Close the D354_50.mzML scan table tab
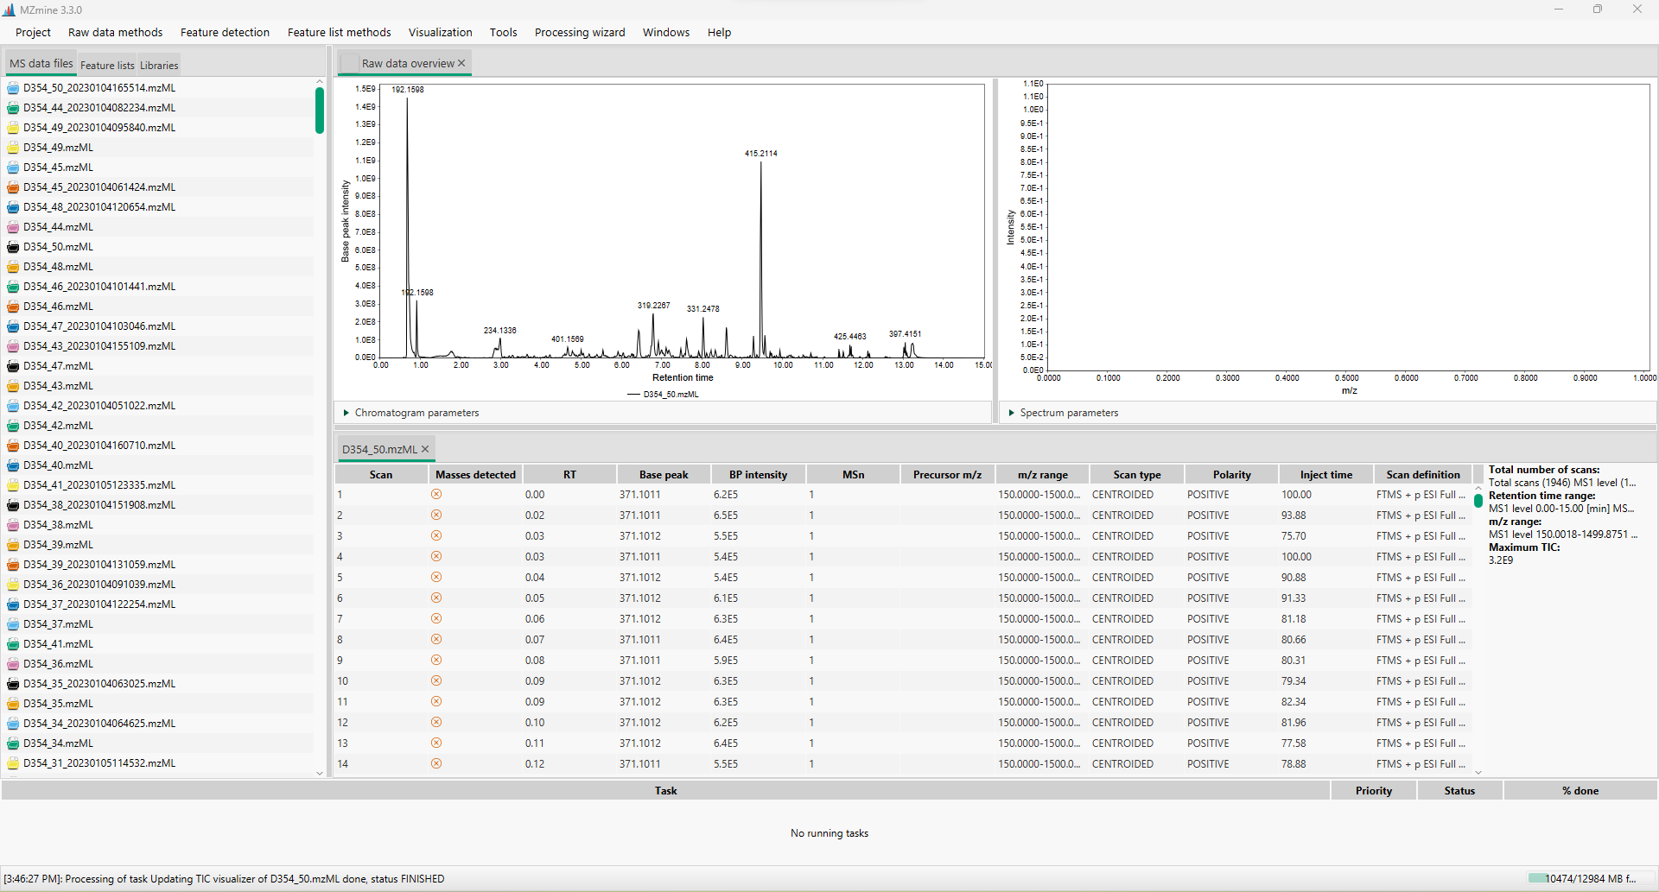 tap(425, 449)
